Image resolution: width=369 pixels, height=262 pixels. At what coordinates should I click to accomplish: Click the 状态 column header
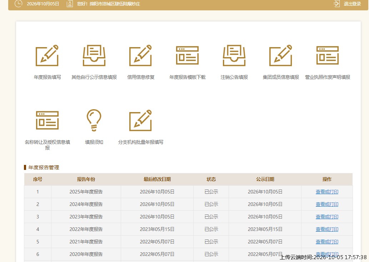coord(211,179)
